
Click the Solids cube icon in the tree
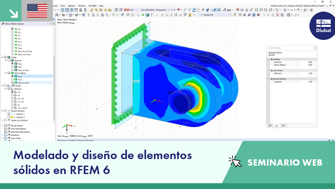(x=9, y=57)
